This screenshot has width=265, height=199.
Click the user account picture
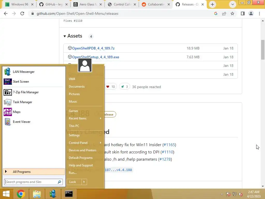click(x=85, y=65)
